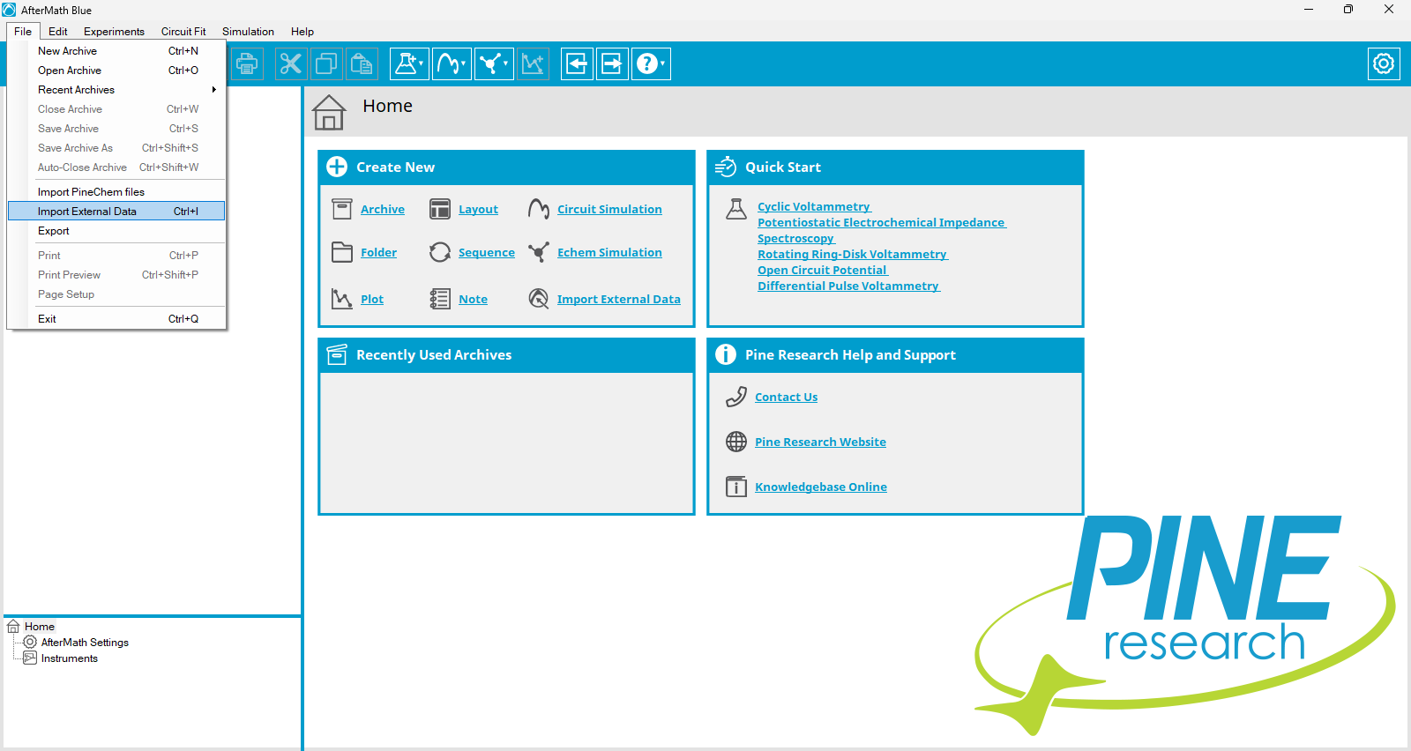Open the Help menu
The width and height of the screenshot is (1411, 751).
(302, 32)
